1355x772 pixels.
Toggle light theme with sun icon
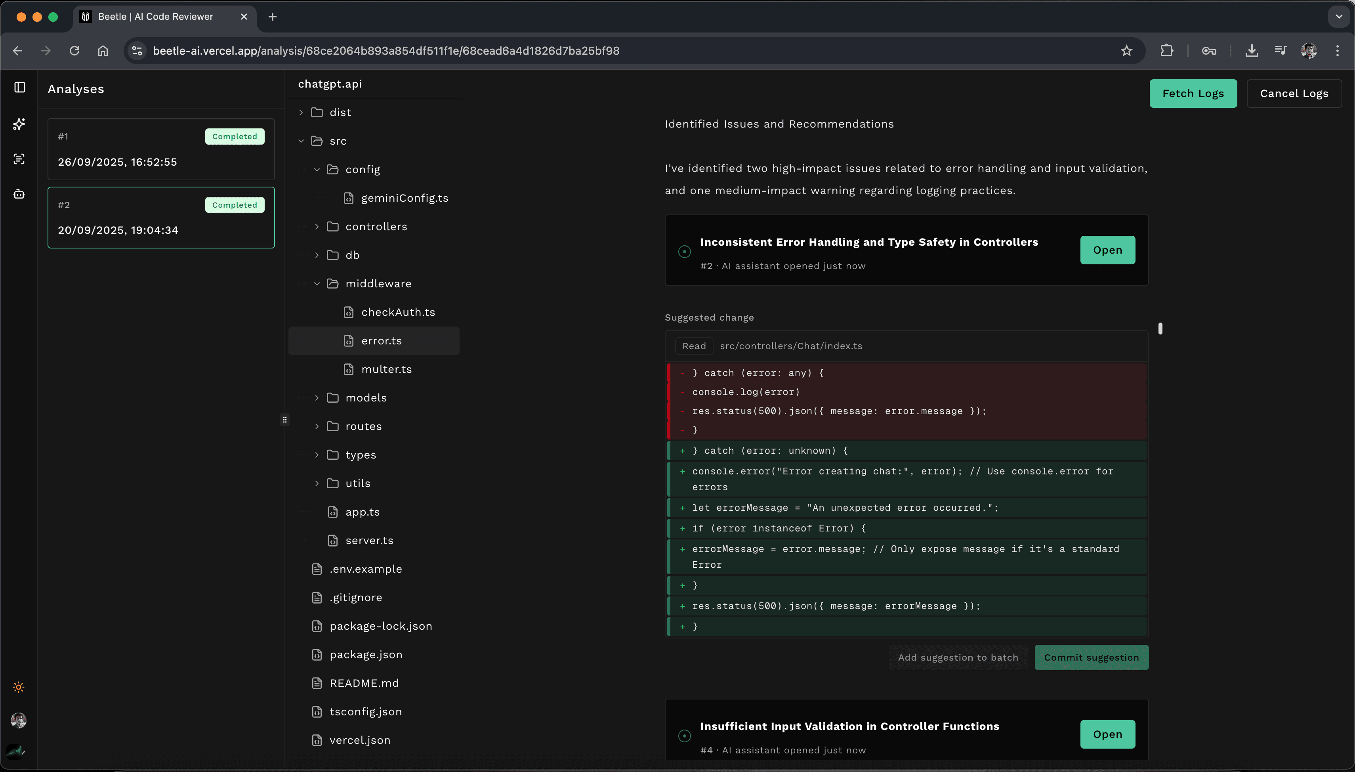(x=19, y=687)
